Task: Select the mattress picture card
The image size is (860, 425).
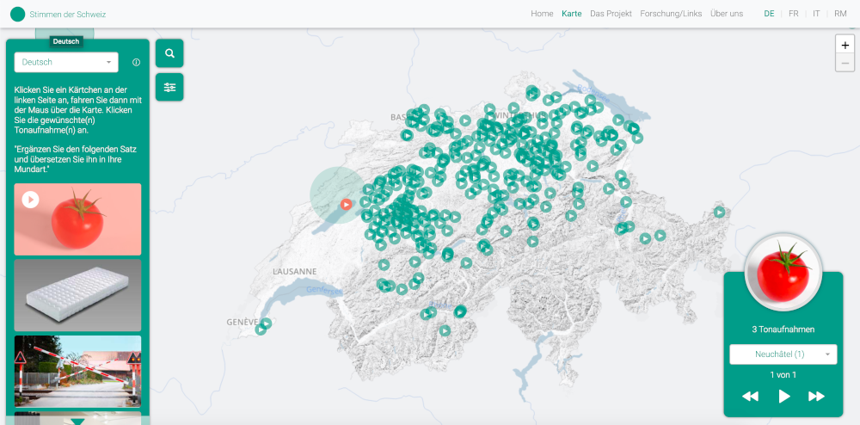Action: pos(77,295)
